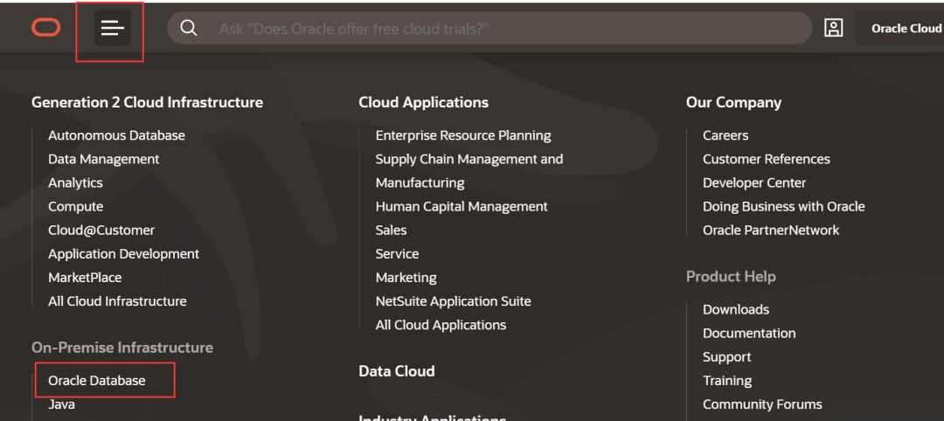Open Oracle PartnerNetwork link
The width and height of the screenshot is (944, 421).
click(x=771, y=230)
